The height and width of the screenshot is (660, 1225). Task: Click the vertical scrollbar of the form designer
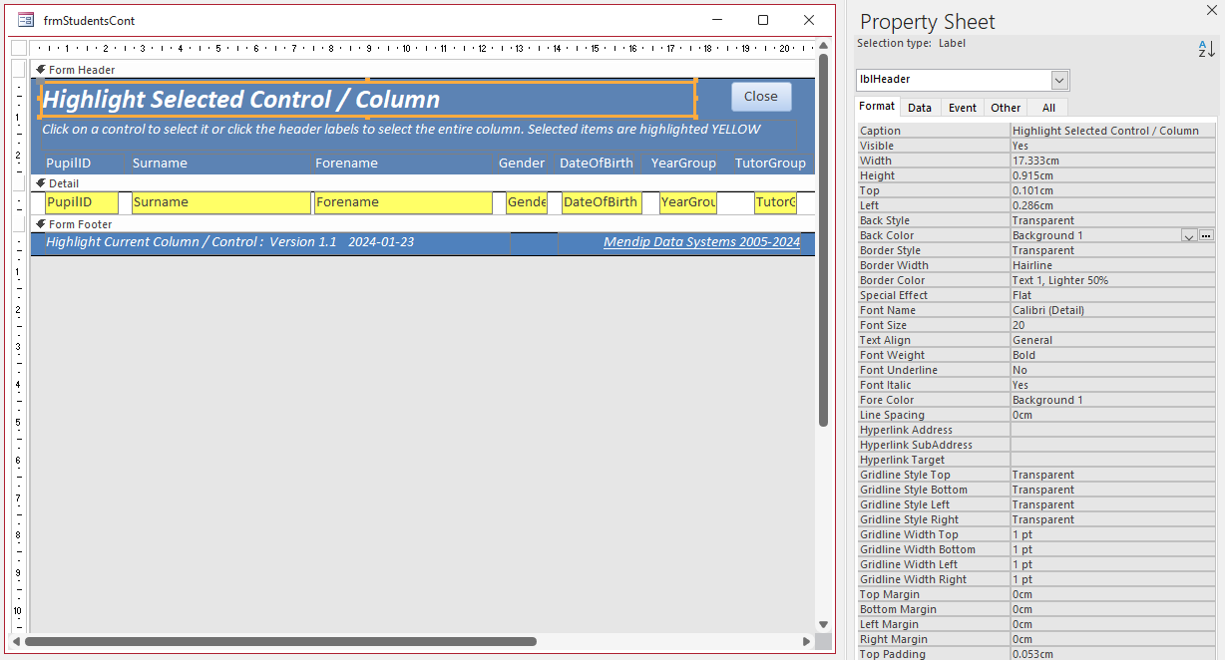click(823, 239)
